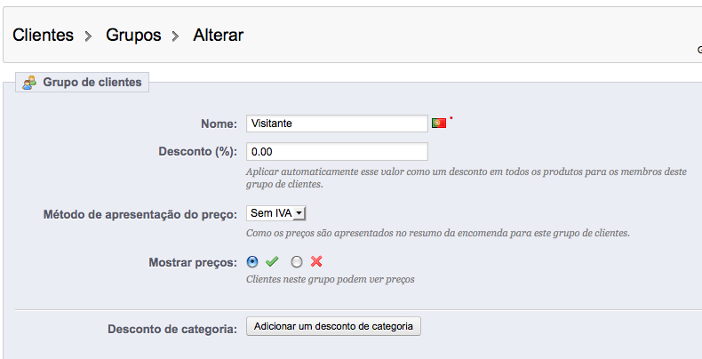This screenshot has width=702, height=359.
Task: Select the disable Mostrar preços radio
Action: pyautogui.click(x=297, y=262)
